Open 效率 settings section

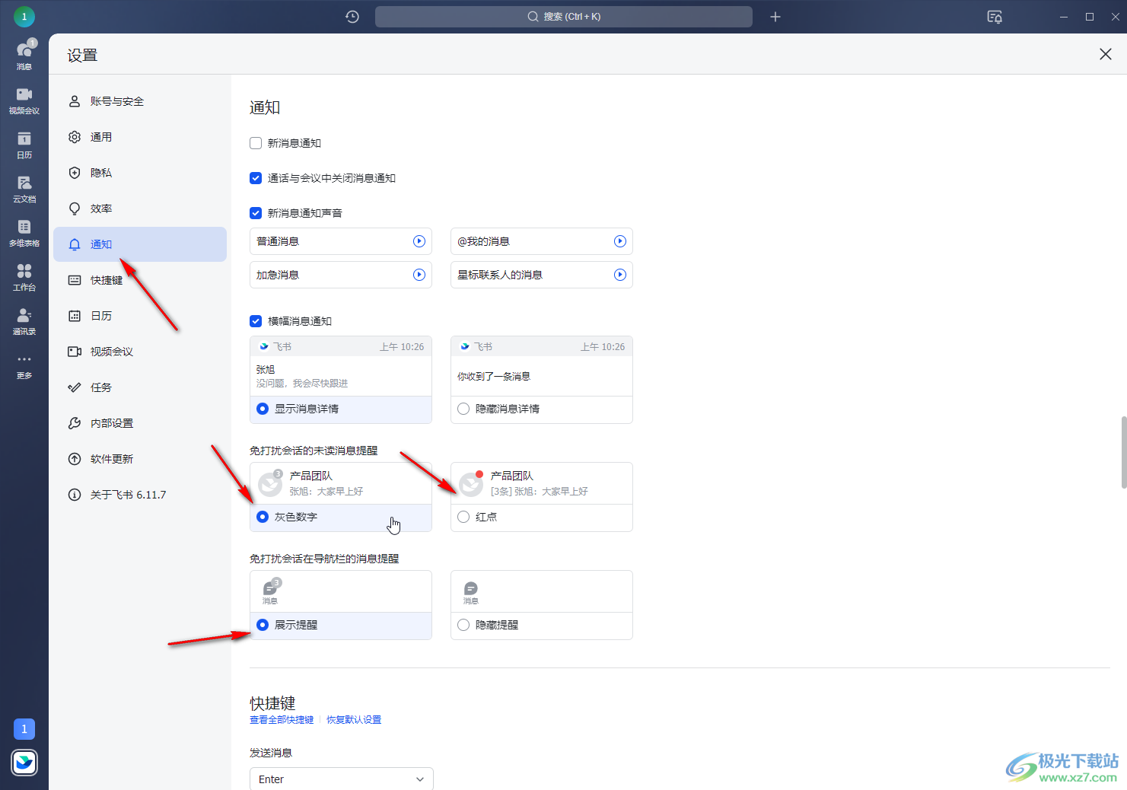tap(140, 209)
